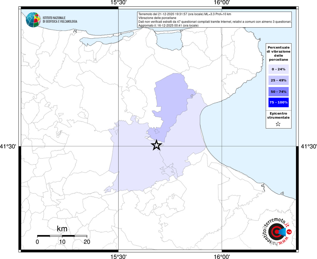Click the darker purple 25-49% municipality area
This screenshot has height=259, width=317.
pyautogui.click(x=172, y=101)
